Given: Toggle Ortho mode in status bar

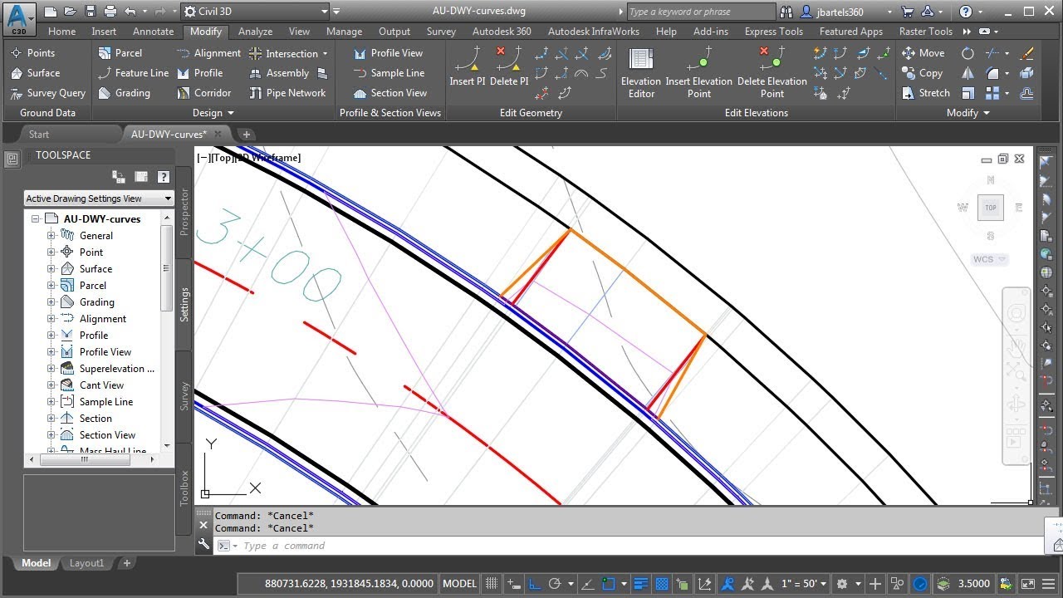Looking at the screenshot, I should [536, 584].
